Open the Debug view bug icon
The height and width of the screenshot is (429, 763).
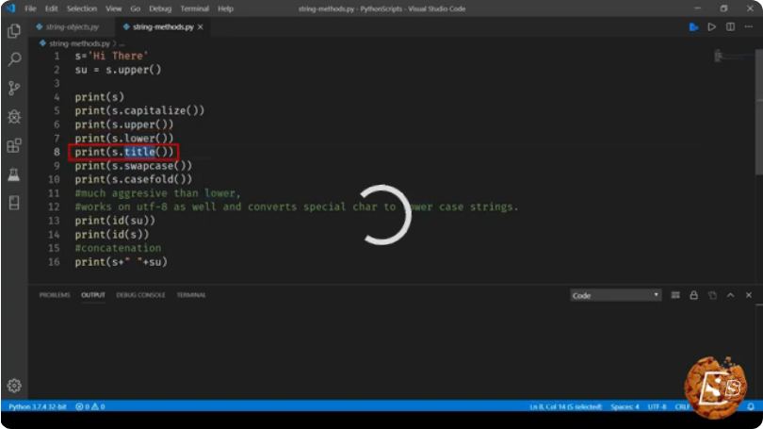point(14,117)
